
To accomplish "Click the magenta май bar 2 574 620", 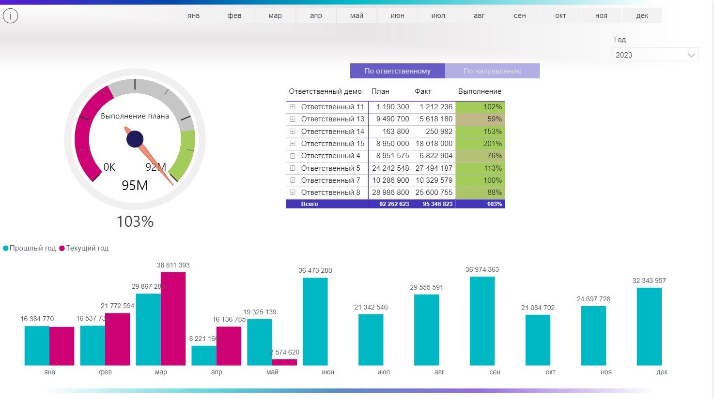I will point(284,362).
